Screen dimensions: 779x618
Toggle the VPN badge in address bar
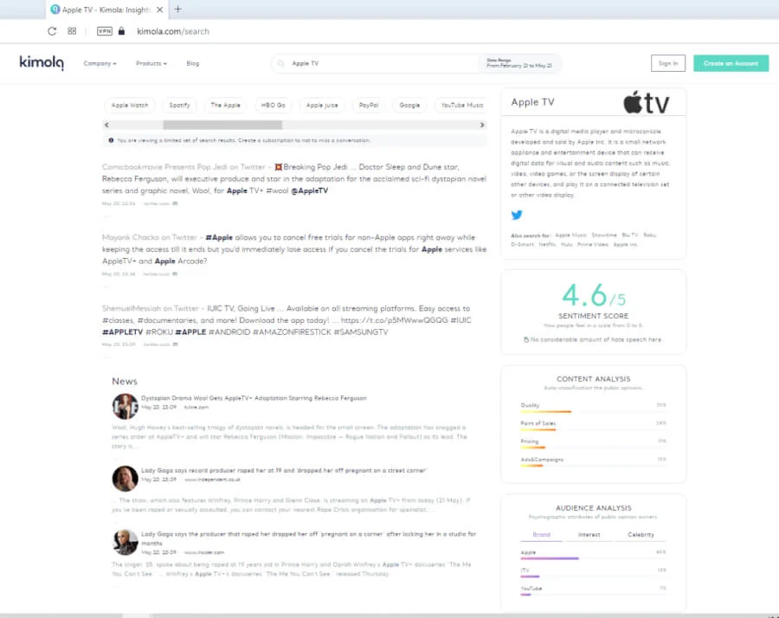coord(105,31)
